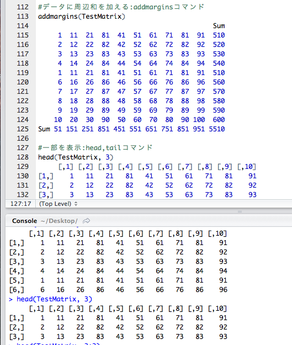The width and height of the screenshot is (292, 345).
Task: Click the working directory arrow icon beside ~/Desktop/
Action: pos(86,221)
